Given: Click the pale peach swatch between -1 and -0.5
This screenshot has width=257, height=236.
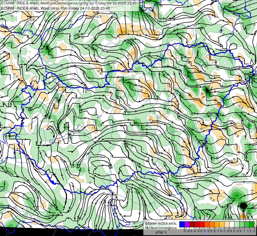Looking at the screenshot, I should [x=227, y=224].
